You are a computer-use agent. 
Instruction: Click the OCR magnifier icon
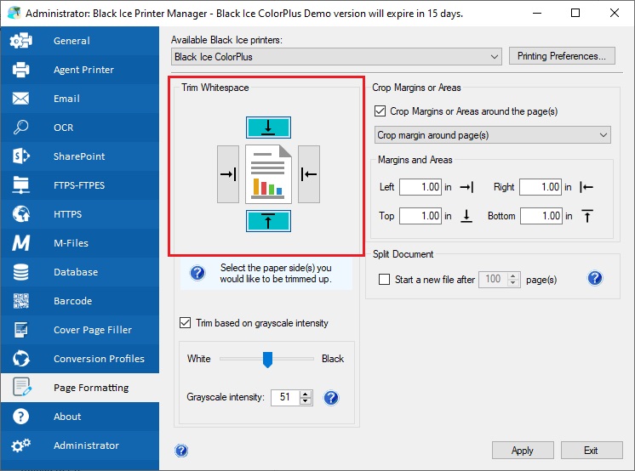click(21, 127)
